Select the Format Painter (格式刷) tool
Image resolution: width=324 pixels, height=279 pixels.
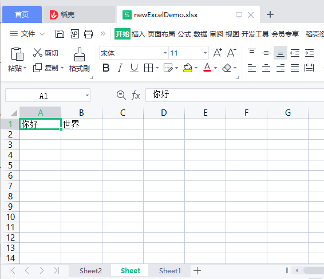80,60
